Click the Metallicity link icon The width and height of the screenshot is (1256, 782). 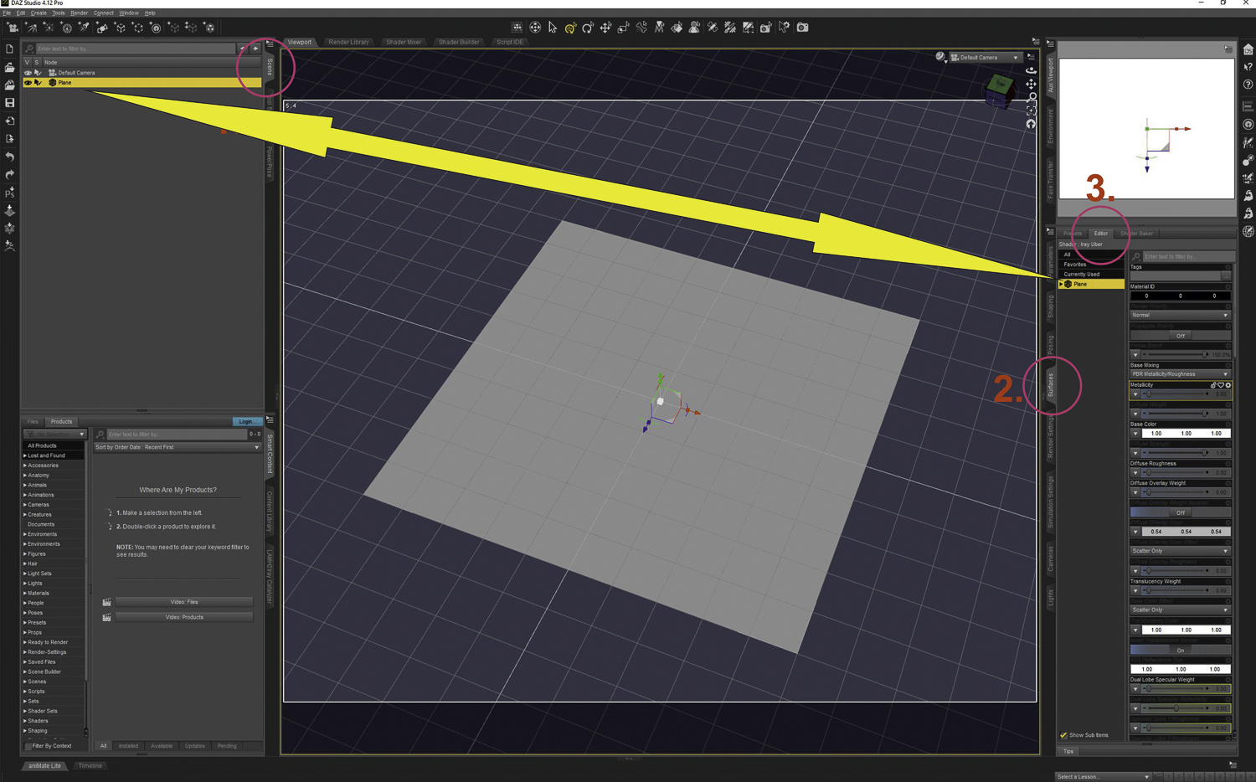pyautogui.click(x=1213, y=385)
